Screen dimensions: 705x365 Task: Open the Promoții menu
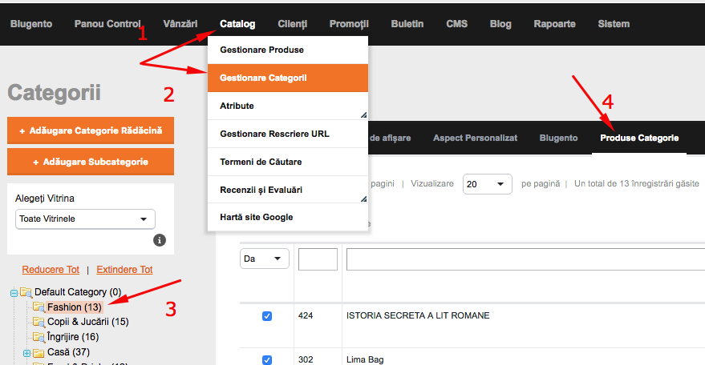(349, 24)
